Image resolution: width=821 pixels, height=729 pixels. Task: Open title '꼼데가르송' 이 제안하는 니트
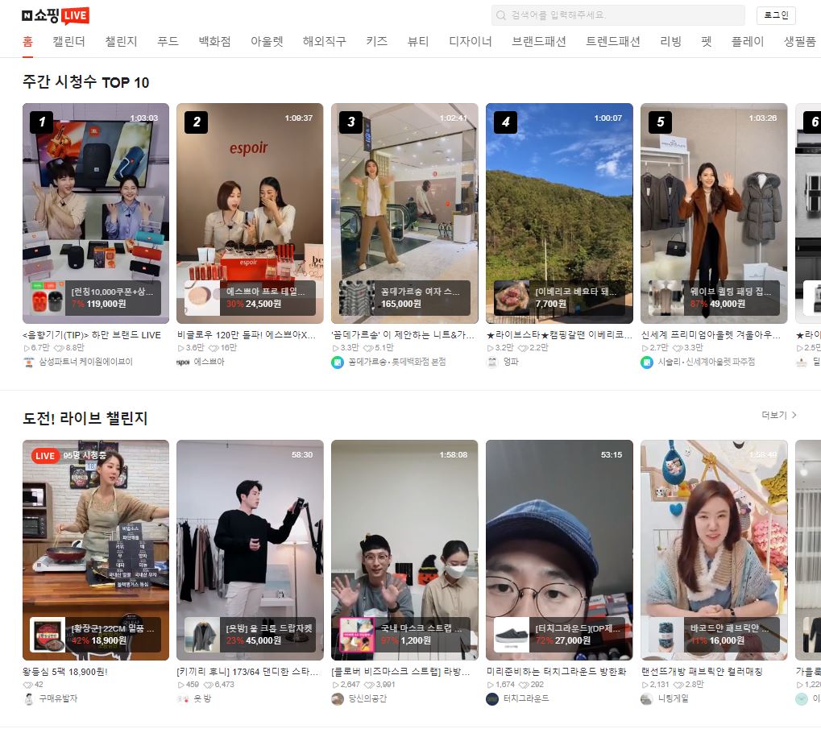point(403,335)
